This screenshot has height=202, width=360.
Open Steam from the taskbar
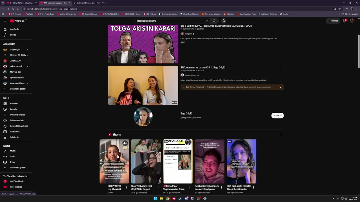(180, 199)
